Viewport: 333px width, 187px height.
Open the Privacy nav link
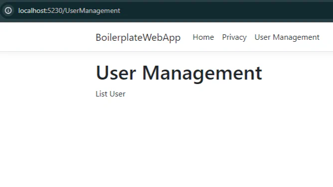[234, 37]
